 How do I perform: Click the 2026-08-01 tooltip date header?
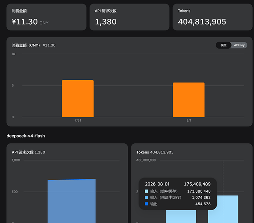click(157, 184)
